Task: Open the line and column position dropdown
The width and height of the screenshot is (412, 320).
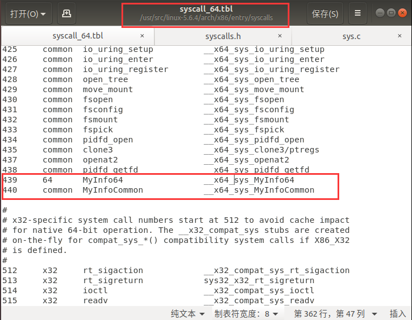Action: pos(335,313)
